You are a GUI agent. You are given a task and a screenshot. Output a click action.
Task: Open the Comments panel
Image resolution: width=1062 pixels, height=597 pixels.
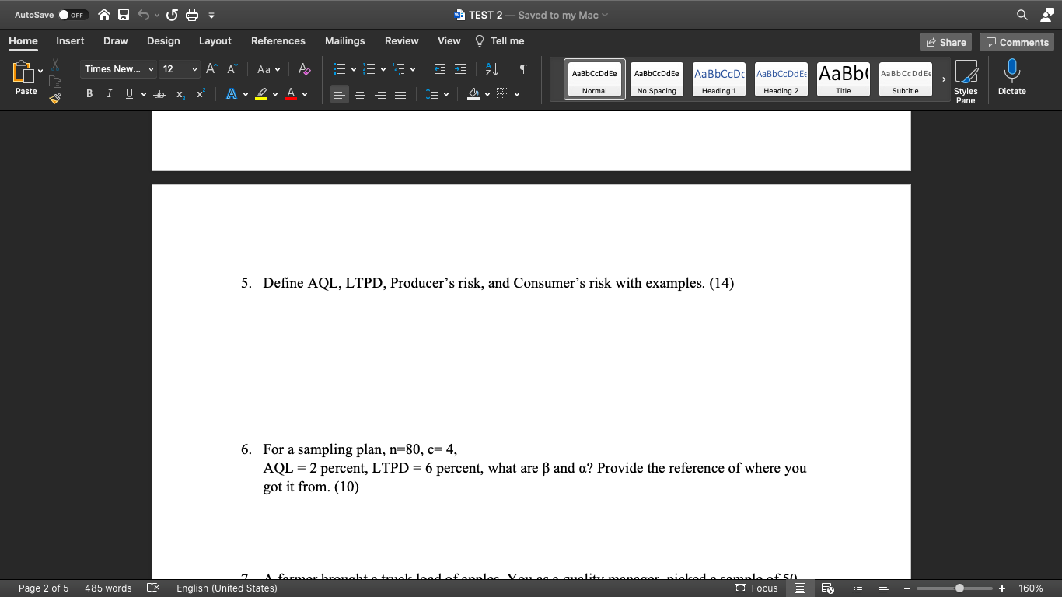tap(1016, 41)
